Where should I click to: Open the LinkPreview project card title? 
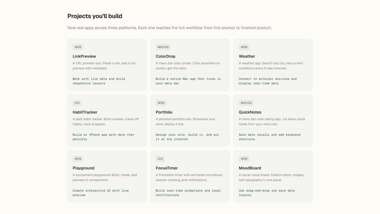click(x=84, y=56)
